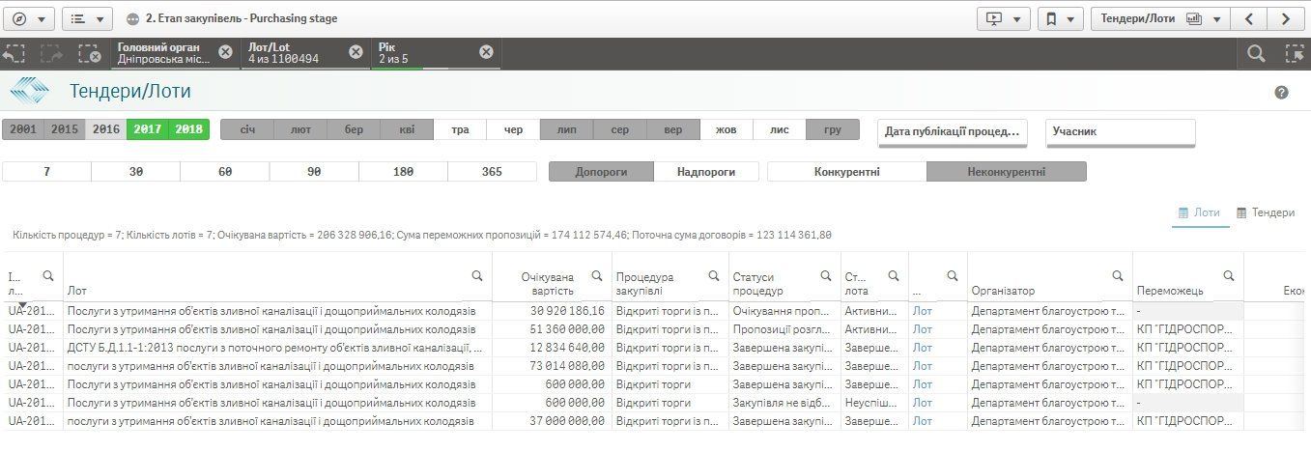Select month лис filter
Viewport: 1311px width, 452px height.
pos(779,129)
